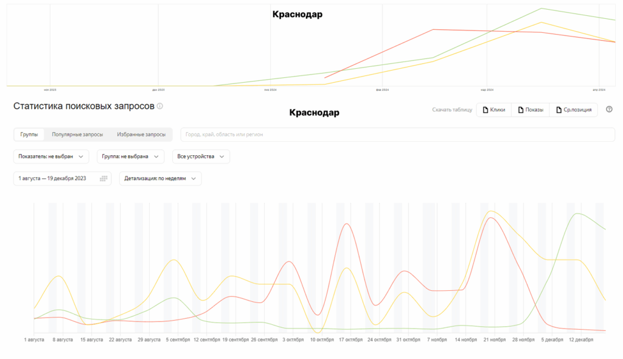Download the Показы table file
Screen dimensions: 623x359
531,110
